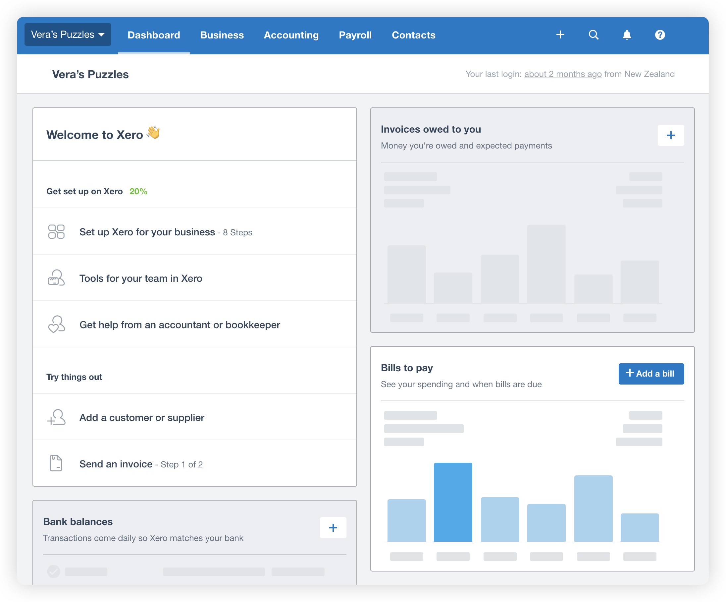The image size is (726, 602).
Task: Expand Get help from an accountant or bookkeeper
Action: point(180,324)
